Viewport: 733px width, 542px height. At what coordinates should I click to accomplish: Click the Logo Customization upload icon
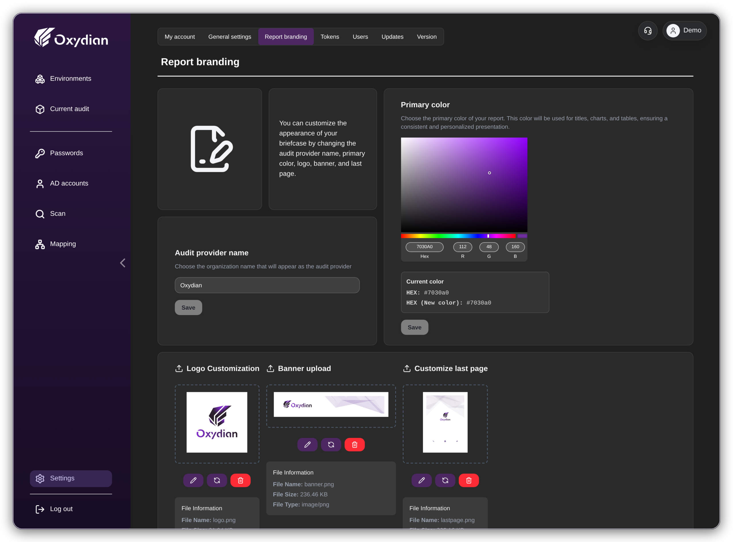point(179,368)
